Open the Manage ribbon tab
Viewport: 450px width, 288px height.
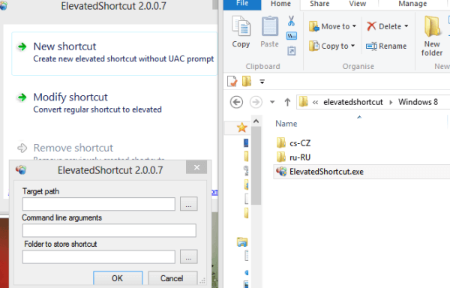412,4
